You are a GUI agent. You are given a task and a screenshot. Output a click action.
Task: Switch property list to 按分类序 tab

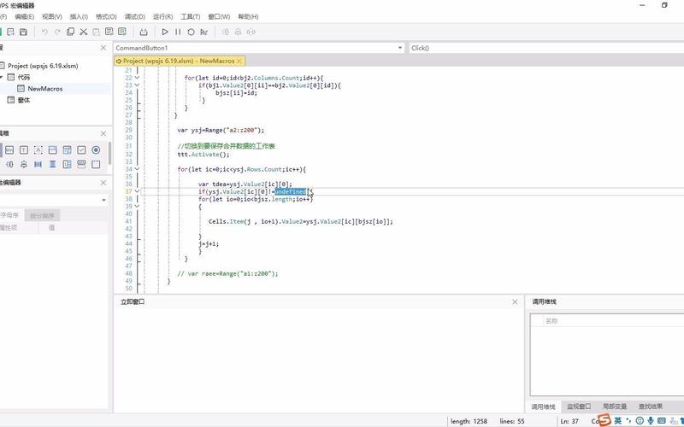[x=42, y=215]
